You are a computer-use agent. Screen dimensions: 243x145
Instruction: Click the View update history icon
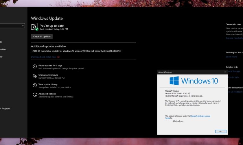[x=35, y=86]
